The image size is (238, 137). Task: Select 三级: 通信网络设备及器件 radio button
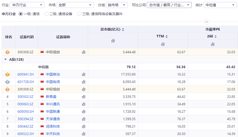coord(79,14)
